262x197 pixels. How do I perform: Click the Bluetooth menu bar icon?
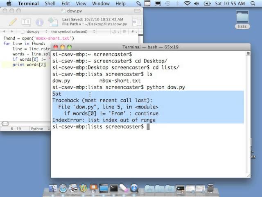(178, 3)
